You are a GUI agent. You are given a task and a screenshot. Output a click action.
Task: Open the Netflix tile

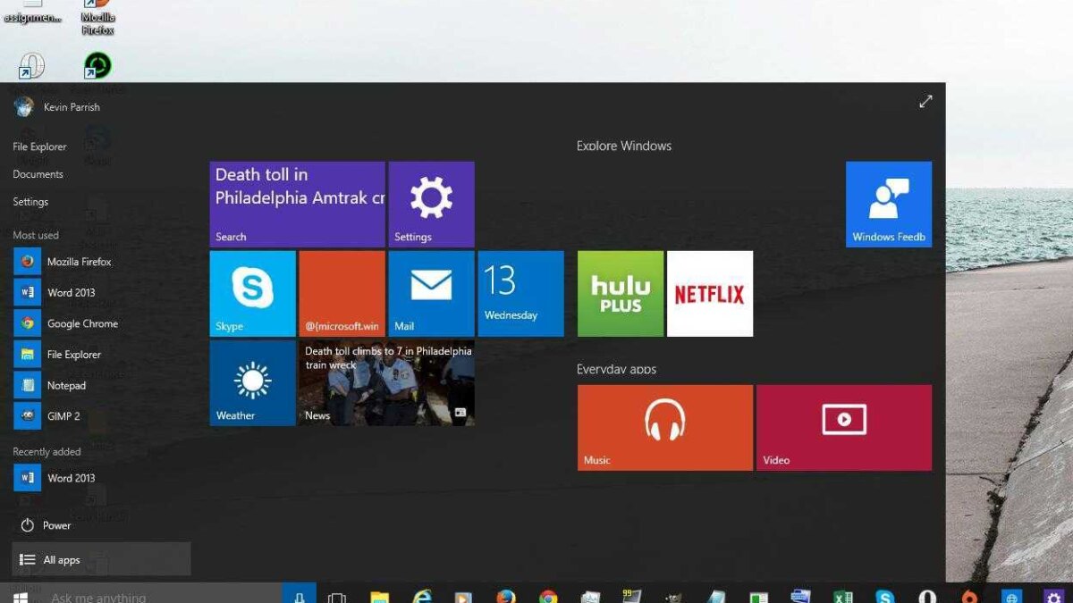point(709,293)
